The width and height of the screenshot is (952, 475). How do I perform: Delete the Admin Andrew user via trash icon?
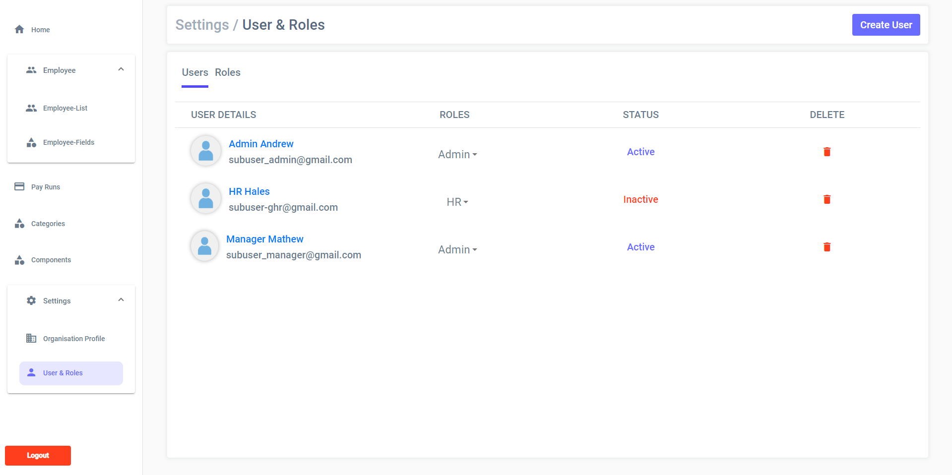[826, 152]
